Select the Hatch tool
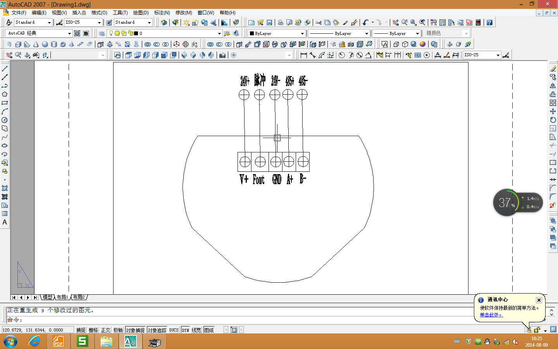The image size is (558, 349). (x=5, y=188)
